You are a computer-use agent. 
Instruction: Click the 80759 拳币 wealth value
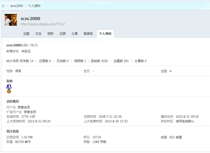pyautogui.click(x=23, y=142)
